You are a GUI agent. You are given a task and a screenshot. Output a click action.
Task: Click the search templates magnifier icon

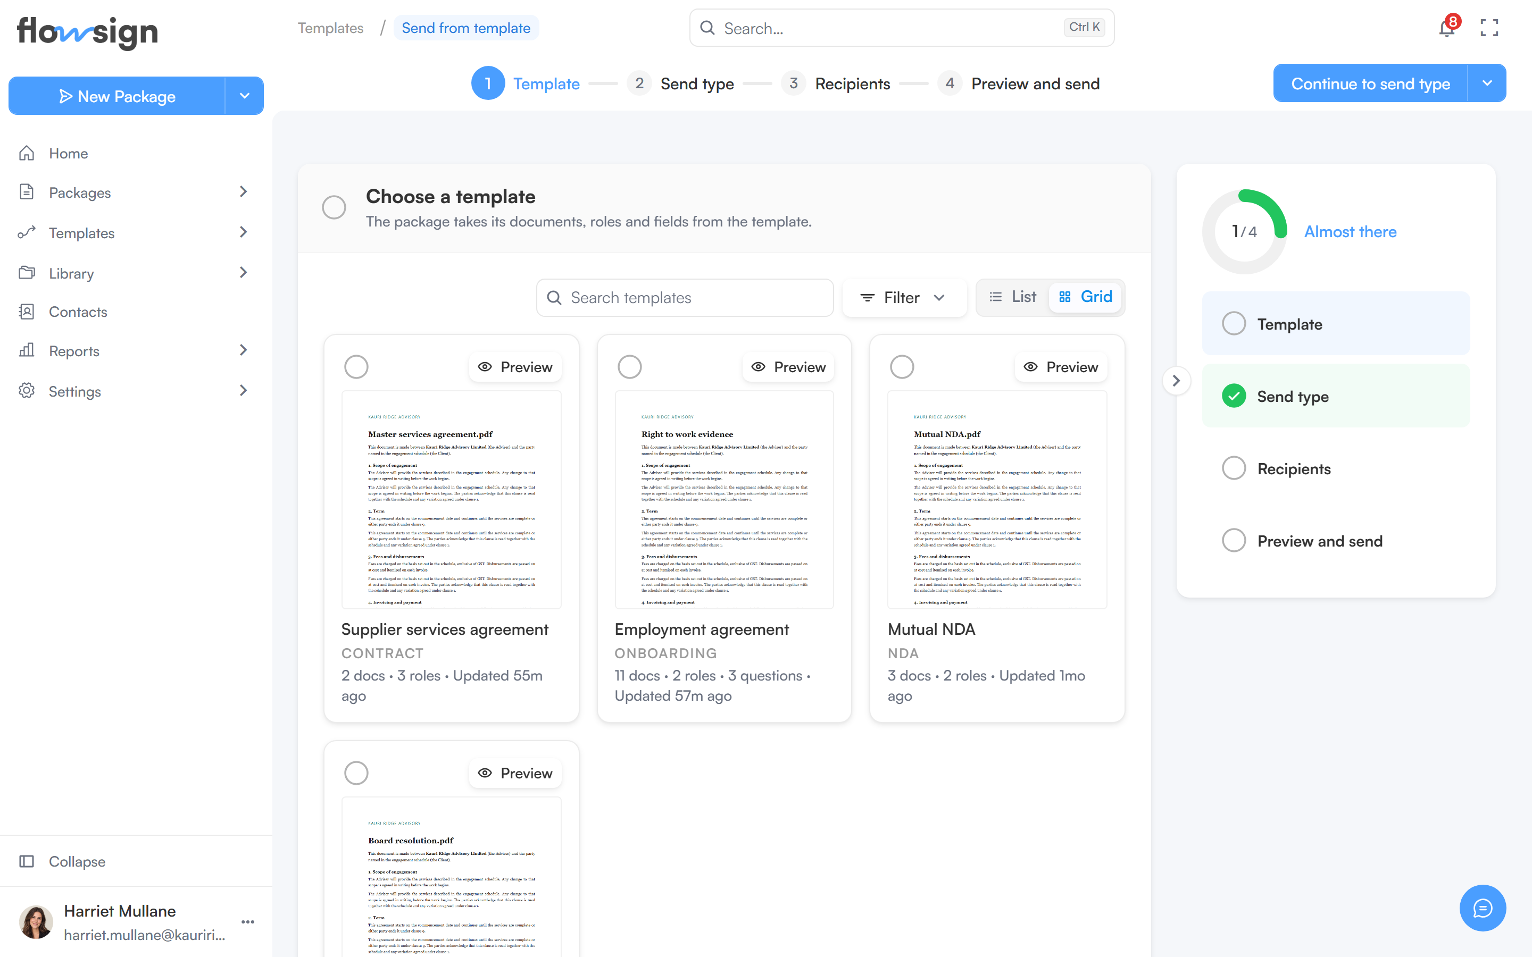tap(554, 298)
